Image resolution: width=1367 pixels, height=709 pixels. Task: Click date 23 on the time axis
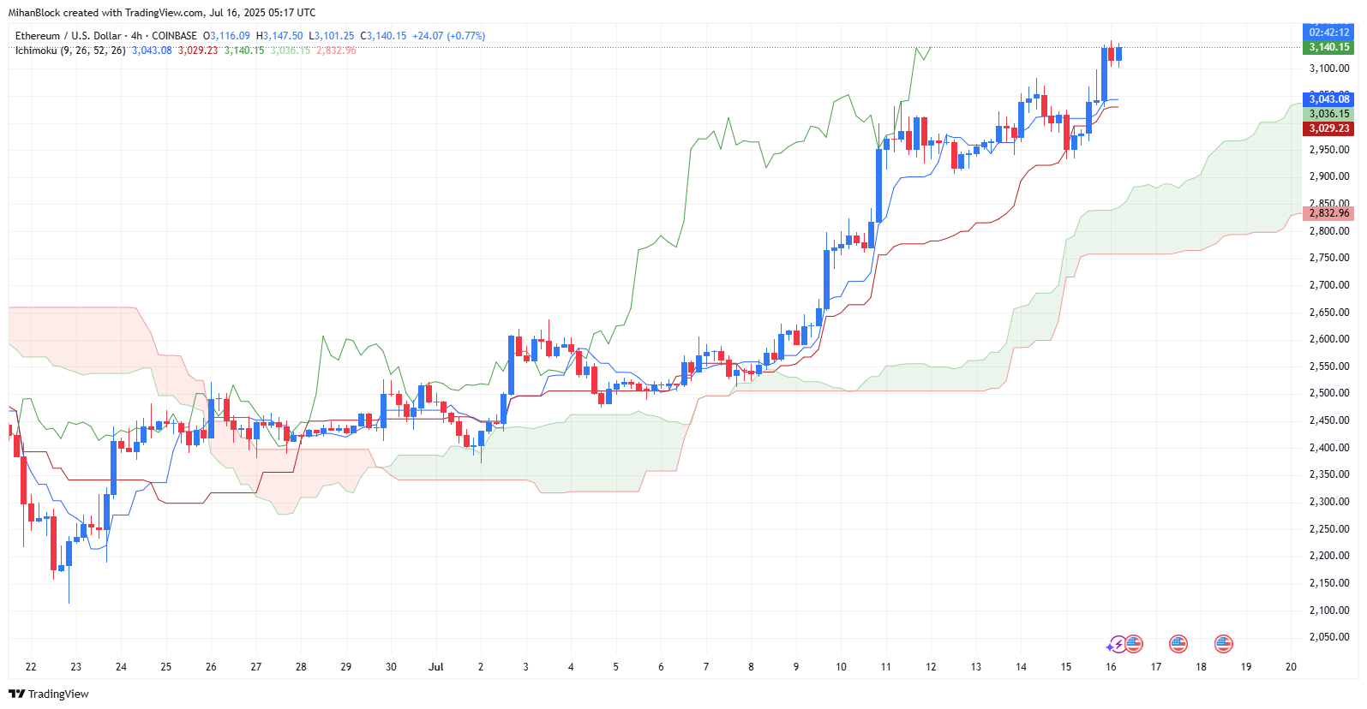click(x=76, y=667)
